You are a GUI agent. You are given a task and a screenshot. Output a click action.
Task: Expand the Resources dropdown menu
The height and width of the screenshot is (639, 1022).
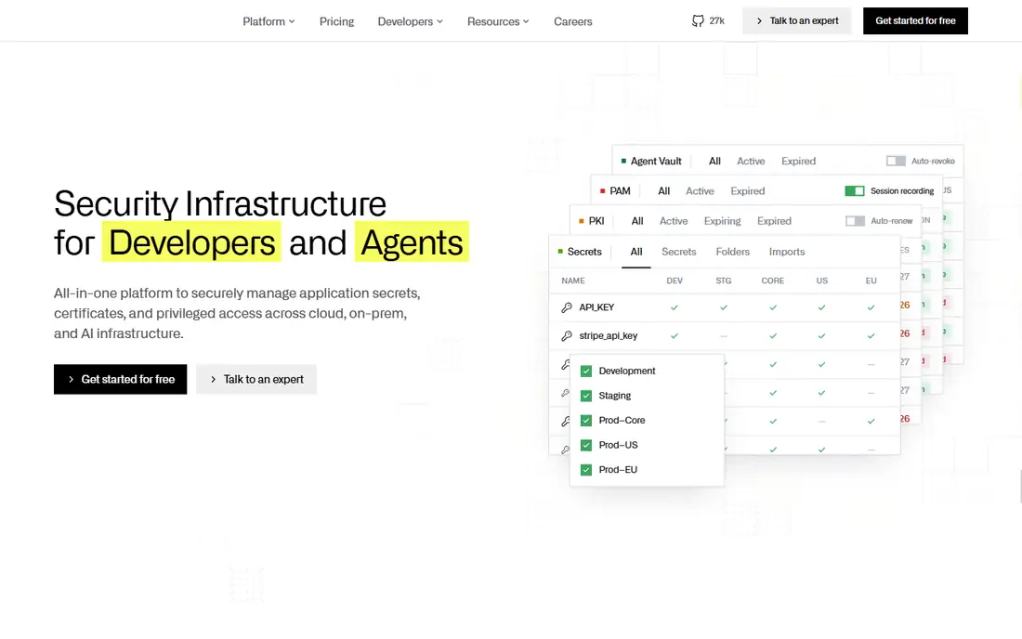[x=498, y=21]
